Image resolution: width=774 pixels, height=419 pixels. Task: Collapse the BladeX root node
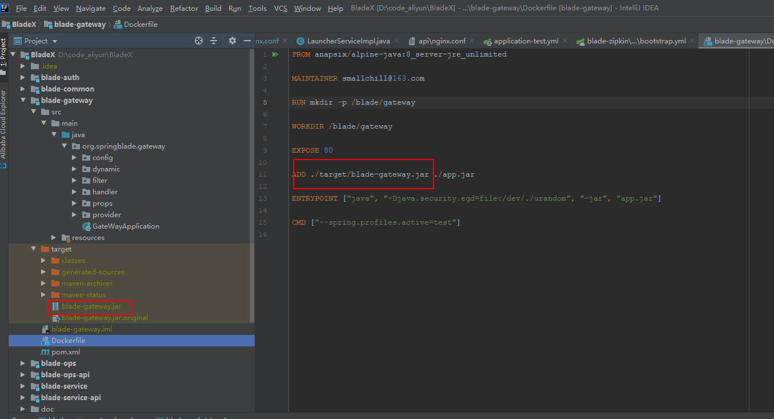13,55
